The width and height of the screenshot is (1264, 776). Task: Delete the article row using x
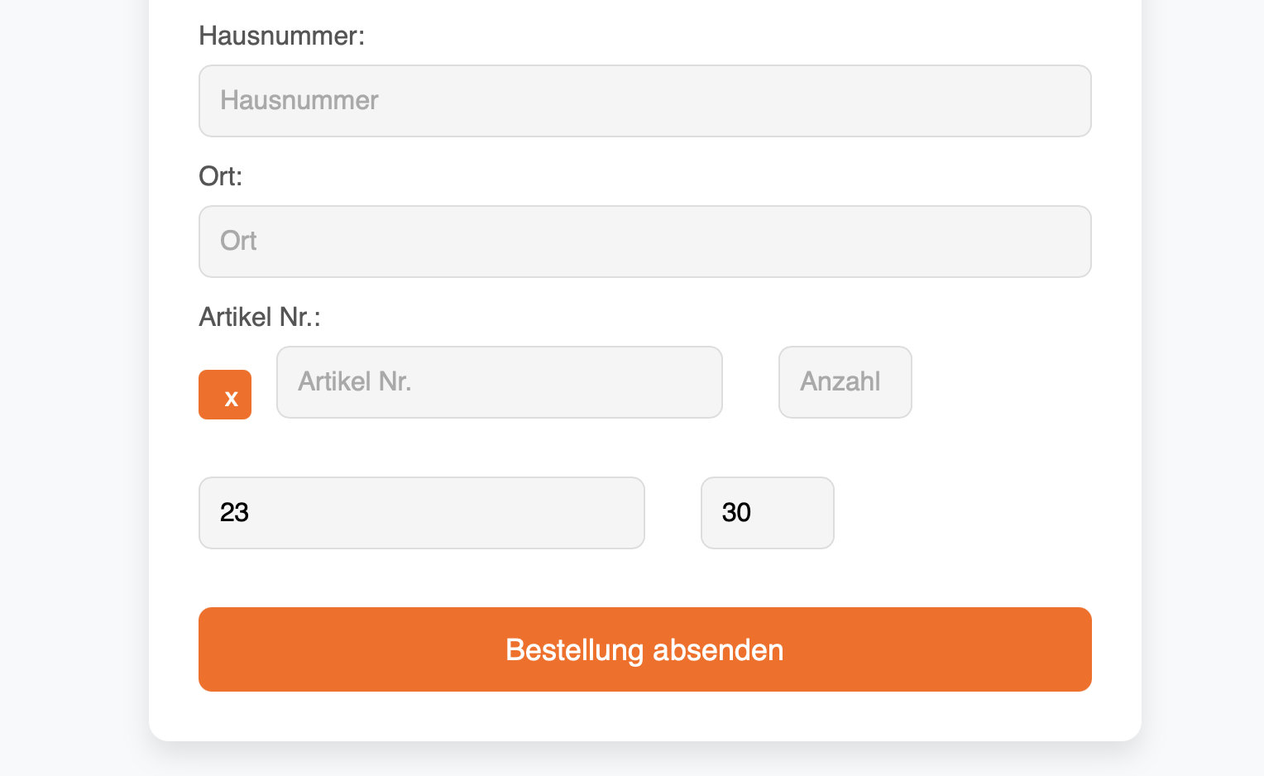coord(225,395)
